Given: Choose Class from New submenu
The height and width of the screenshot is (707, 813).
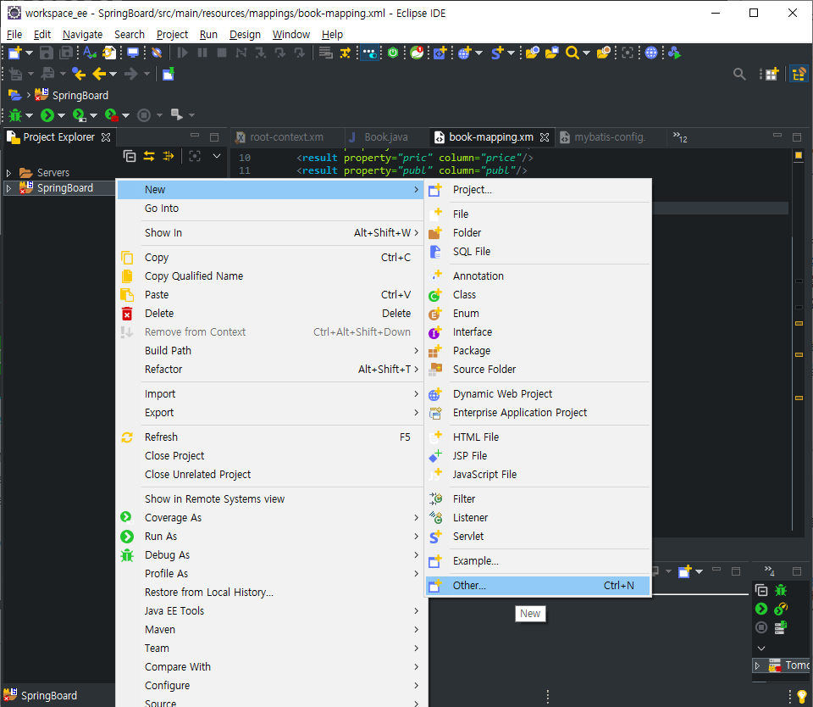Looking at the screenshot, I should 538,295.
